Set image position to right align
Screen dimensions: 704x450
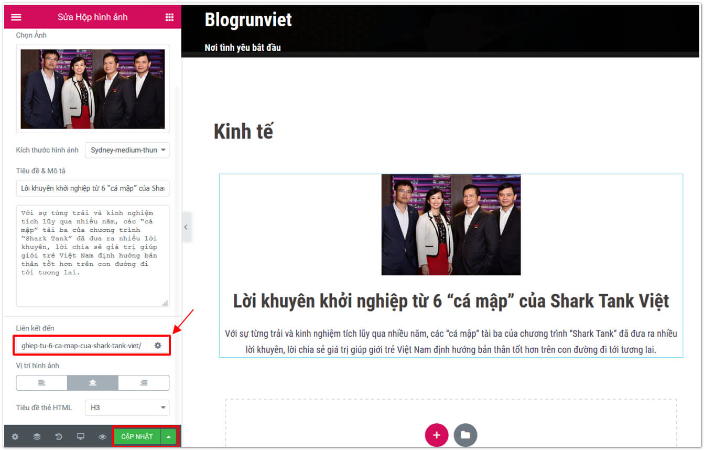144,383
